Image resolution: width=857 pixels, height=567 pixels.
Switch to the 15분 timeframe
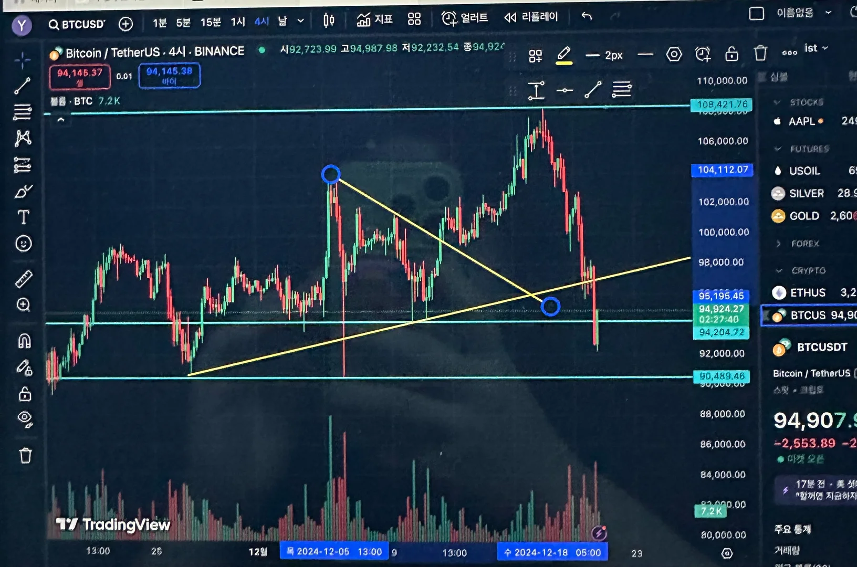point(211,23)
